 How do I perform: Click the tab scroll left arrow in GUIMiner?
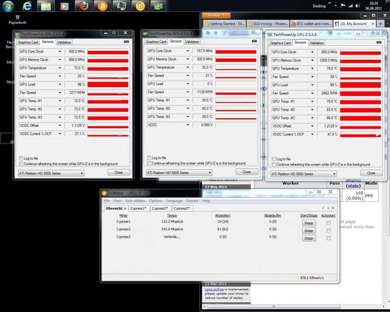323,208
